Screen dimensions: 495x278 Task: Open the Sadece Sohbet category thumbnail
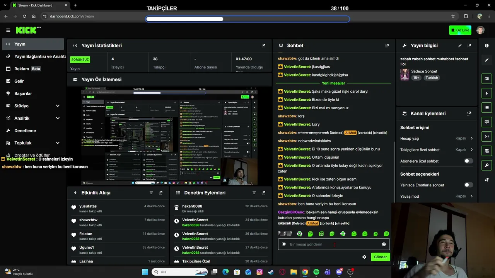[405, 75]
